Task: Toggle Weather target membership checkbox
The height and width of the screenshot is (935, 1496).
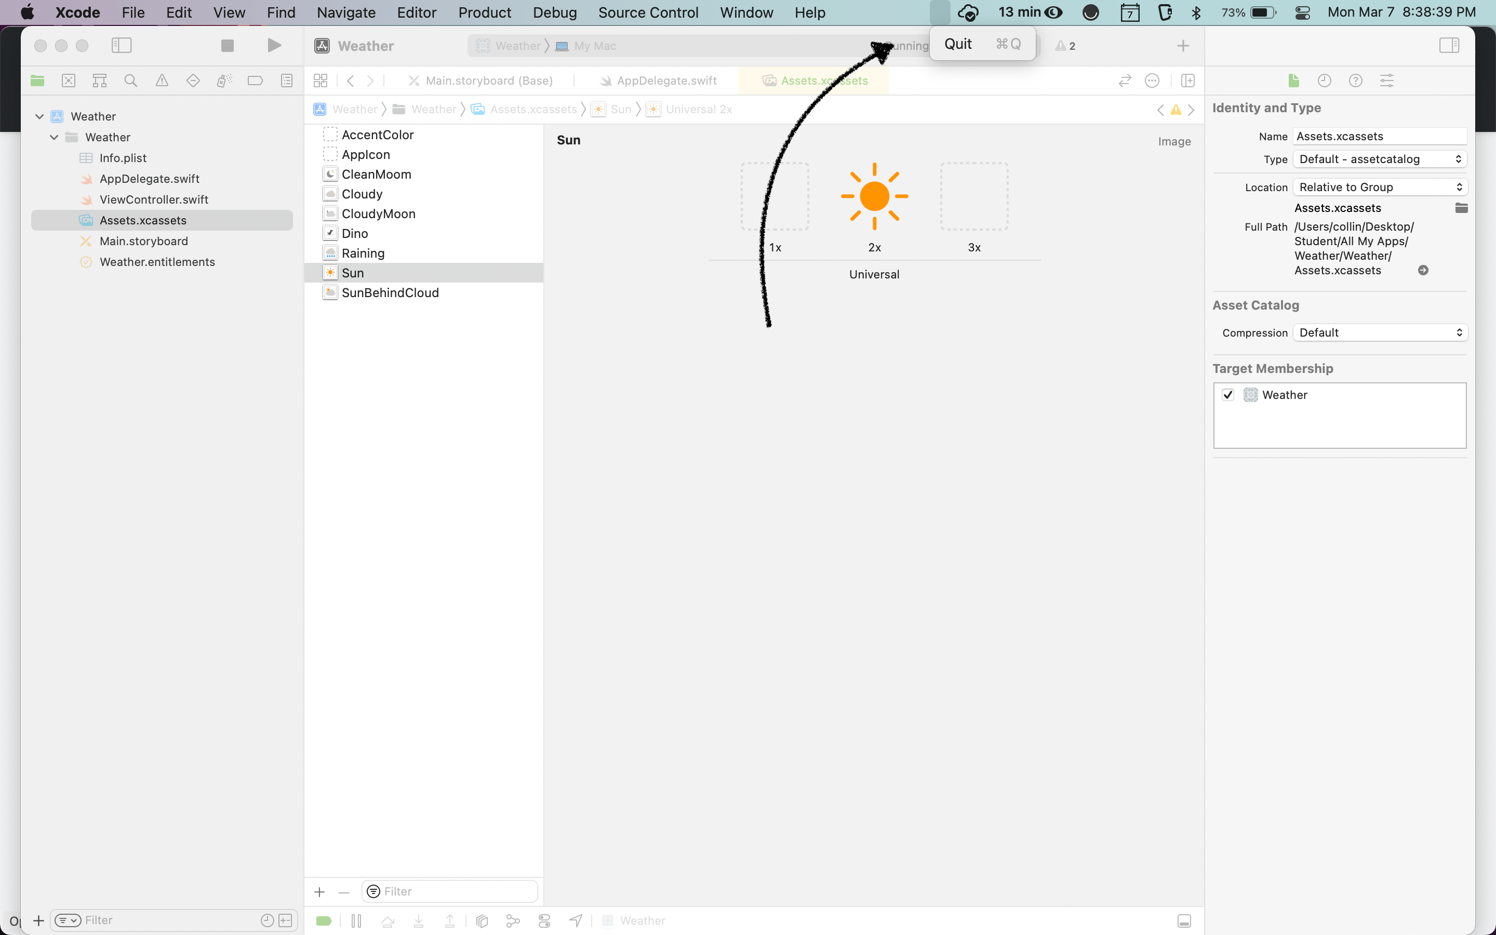Action: 1228,395
